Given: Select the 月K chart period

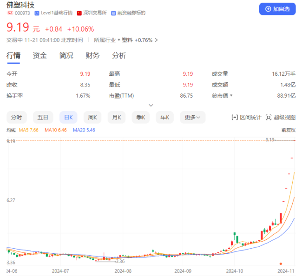Looking at the screenshot, I should click(x=117, y=117).
